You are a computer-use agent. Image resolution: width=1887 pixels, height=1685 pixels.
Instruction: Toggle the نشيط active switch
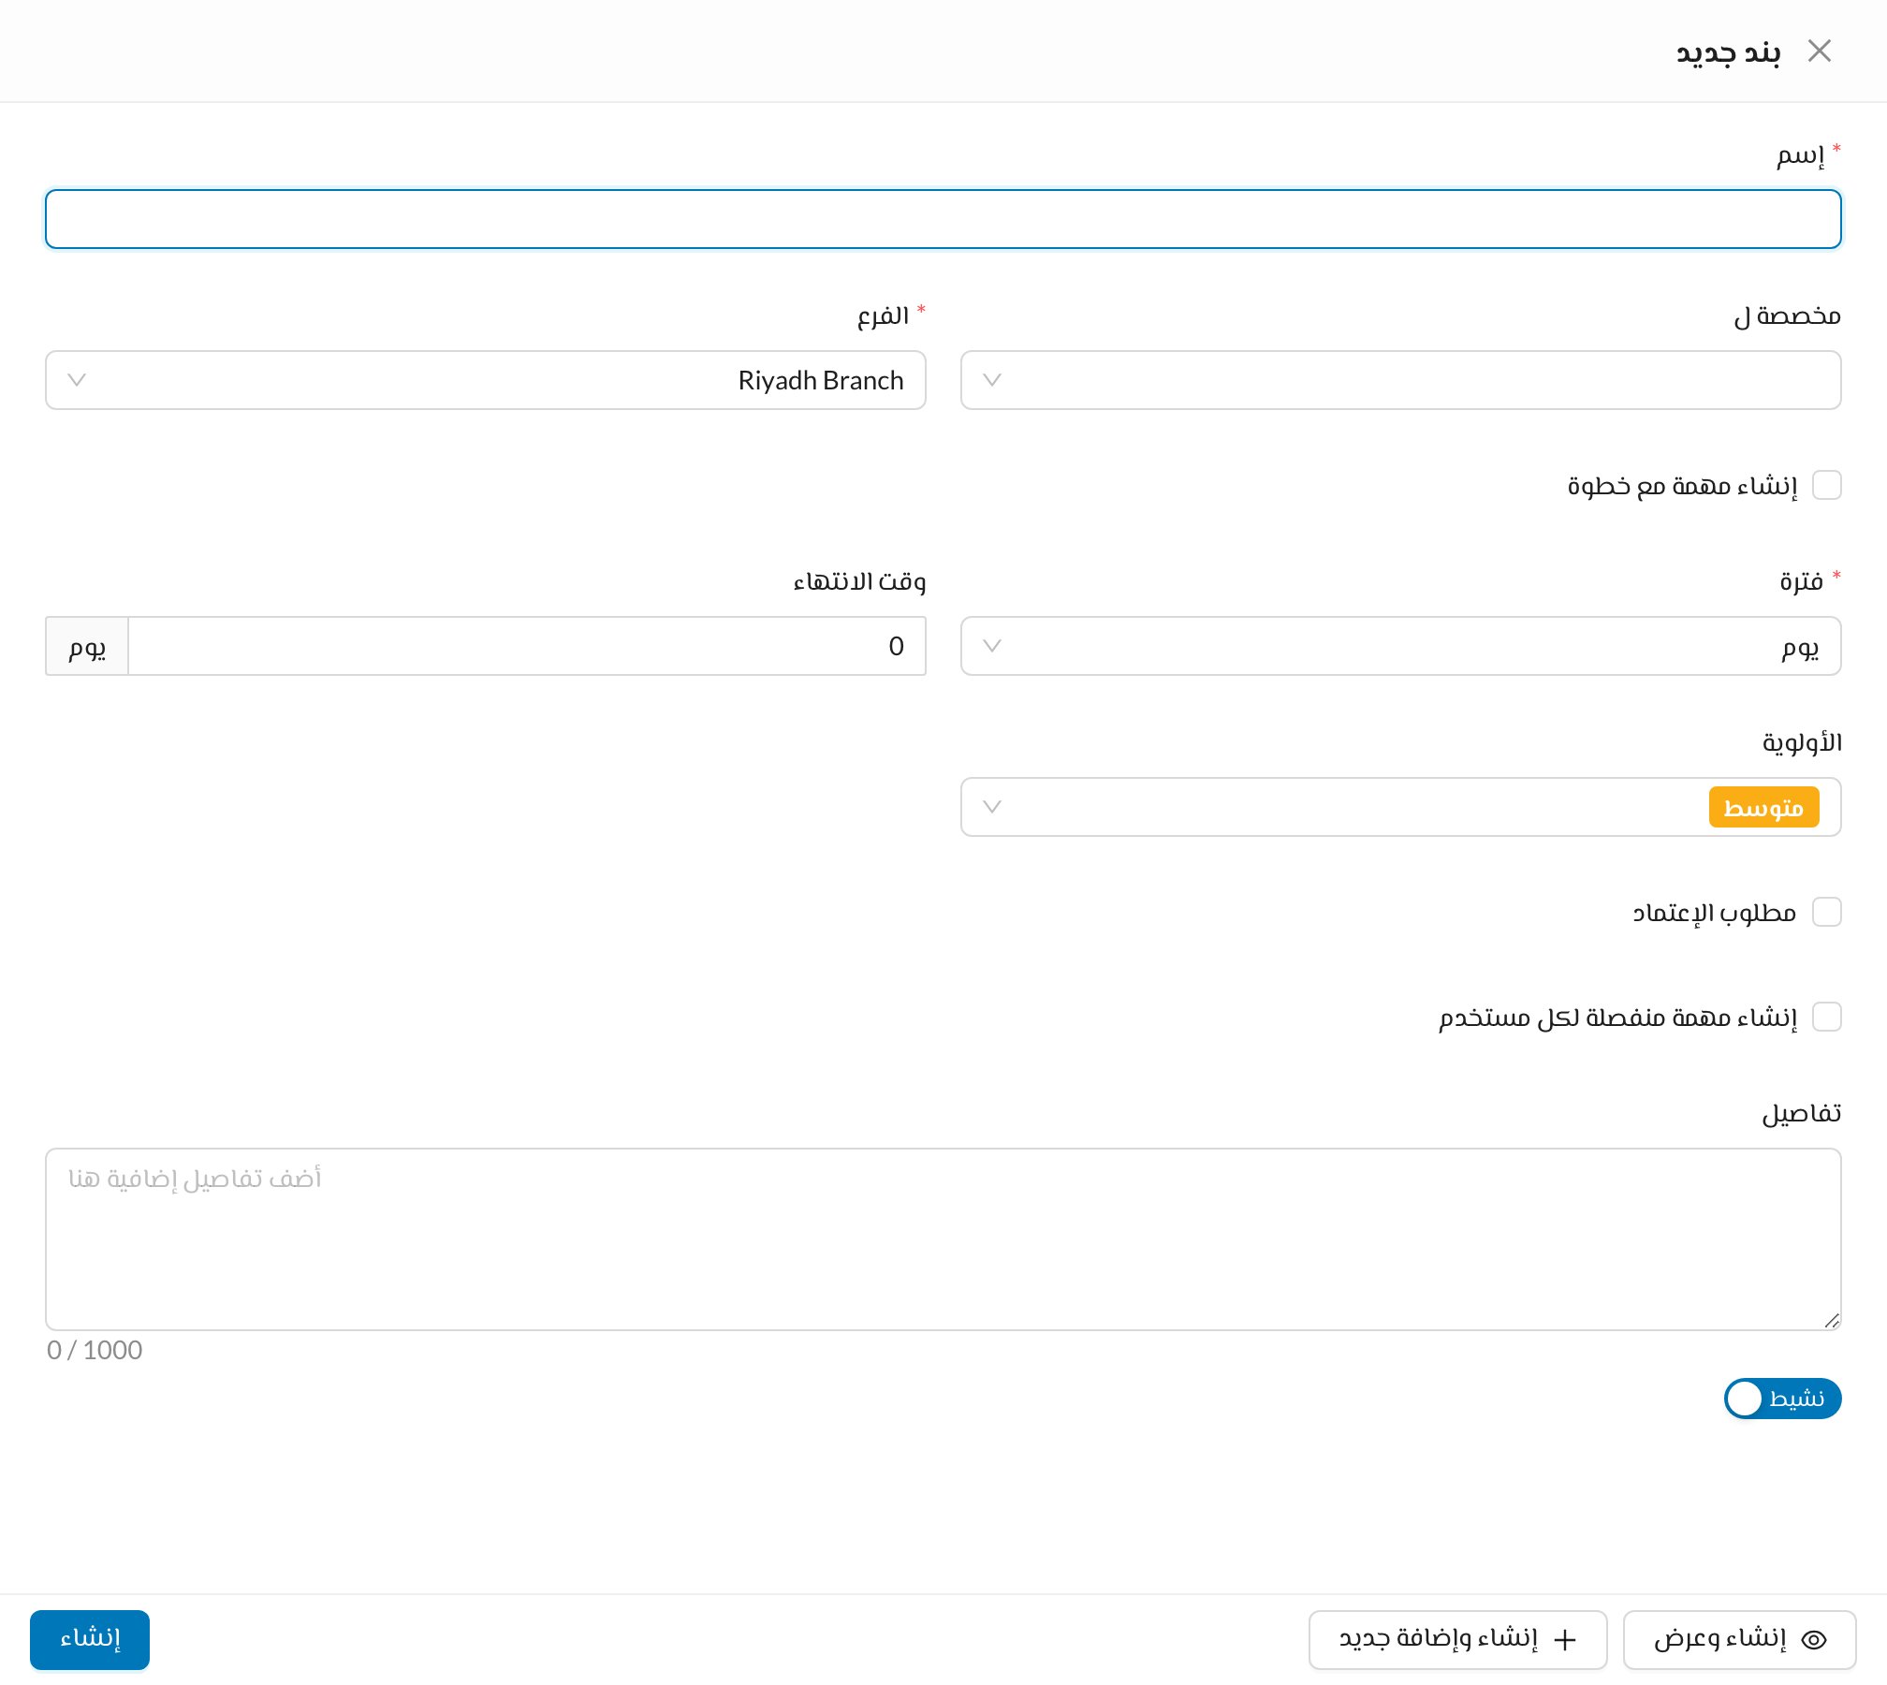[x=1782, y=1399]
